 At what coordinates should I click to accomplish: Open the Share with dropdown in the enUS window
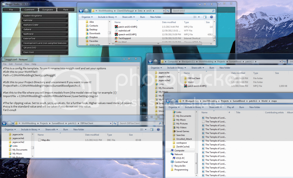(128, 17)
